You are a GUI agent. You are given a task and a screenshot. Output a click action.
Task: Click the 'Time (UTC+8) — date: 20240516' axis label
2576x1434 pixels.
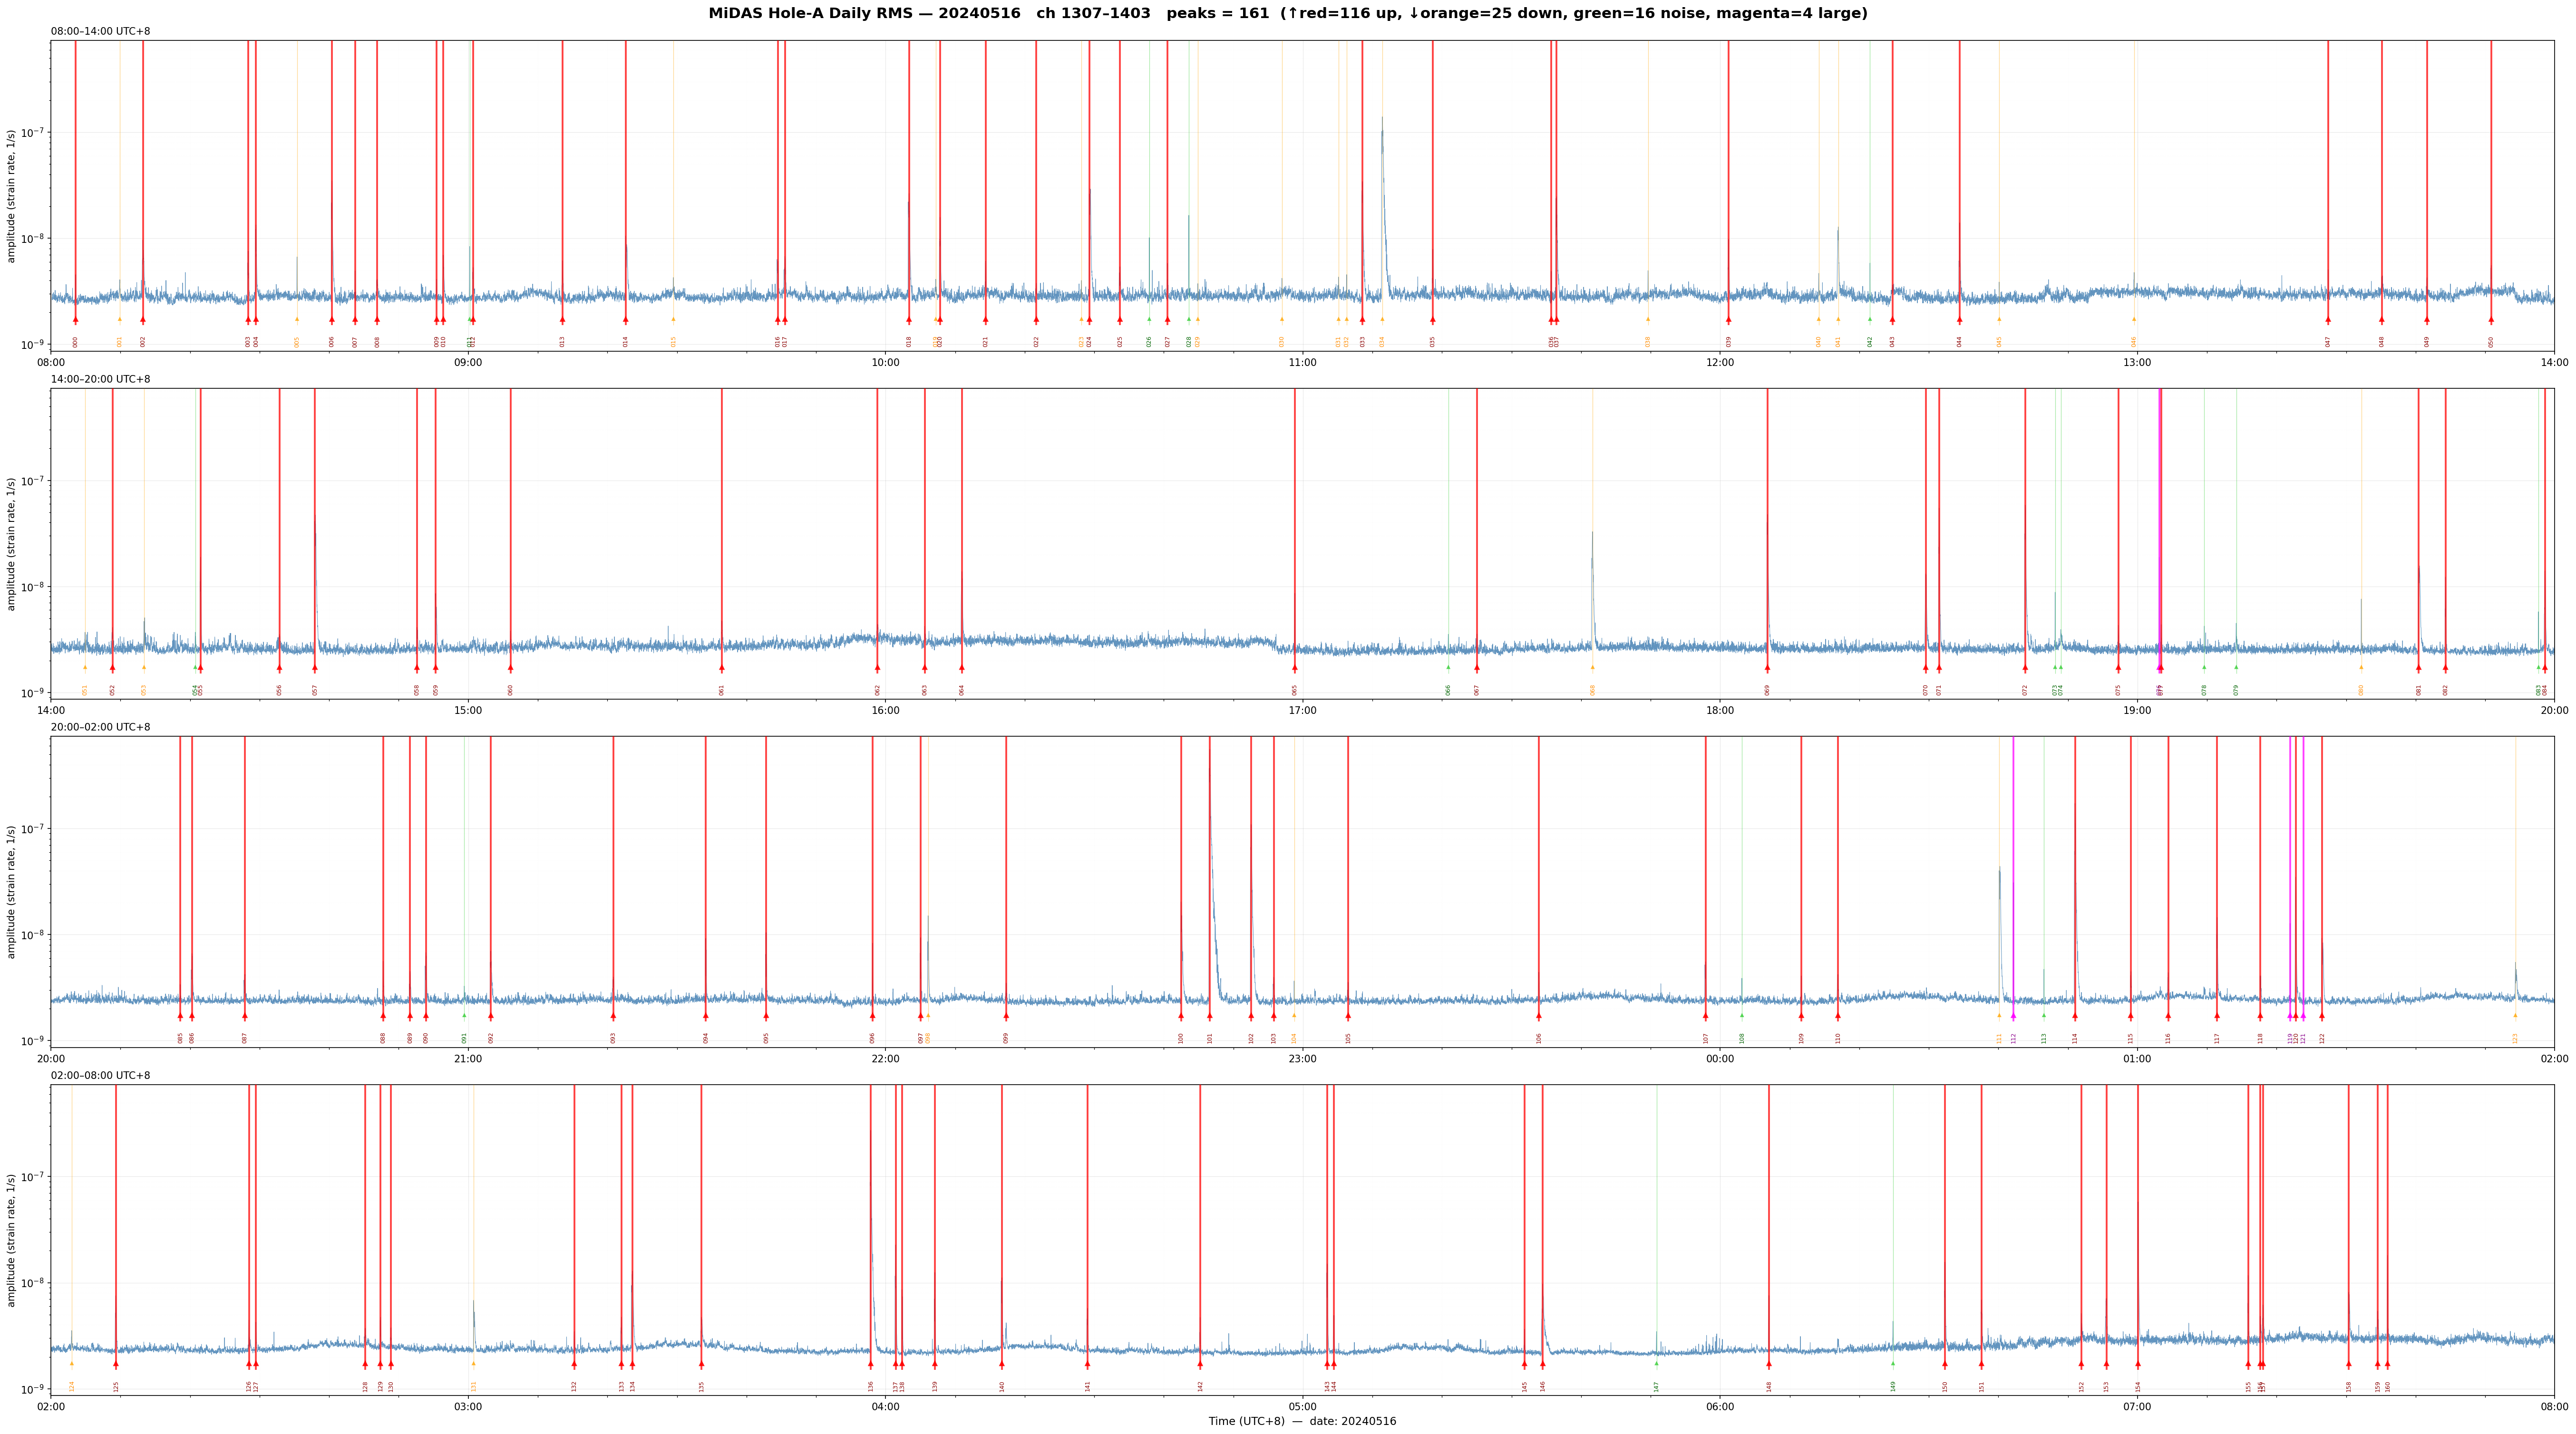(x=1302, y=1421)
